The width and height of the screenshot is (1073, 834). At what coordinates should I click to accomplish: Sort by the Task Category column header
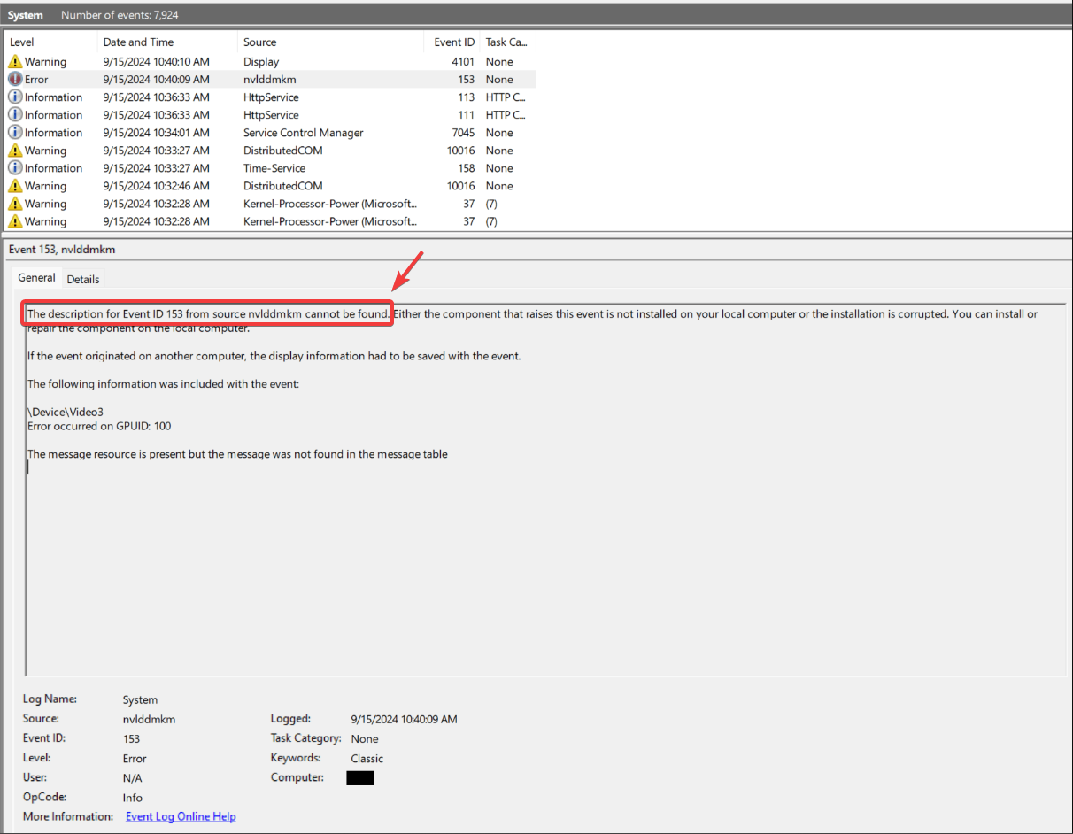pyautogui.click(x=507, y=42)
